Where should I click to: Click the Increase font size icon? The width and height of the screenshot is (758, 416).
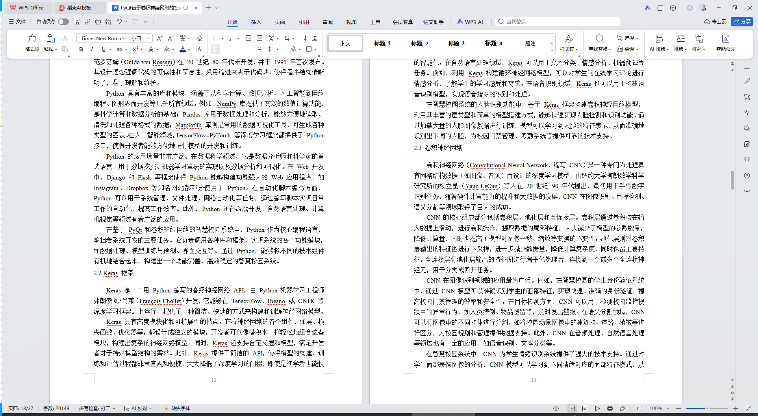(x=159, y=38)
